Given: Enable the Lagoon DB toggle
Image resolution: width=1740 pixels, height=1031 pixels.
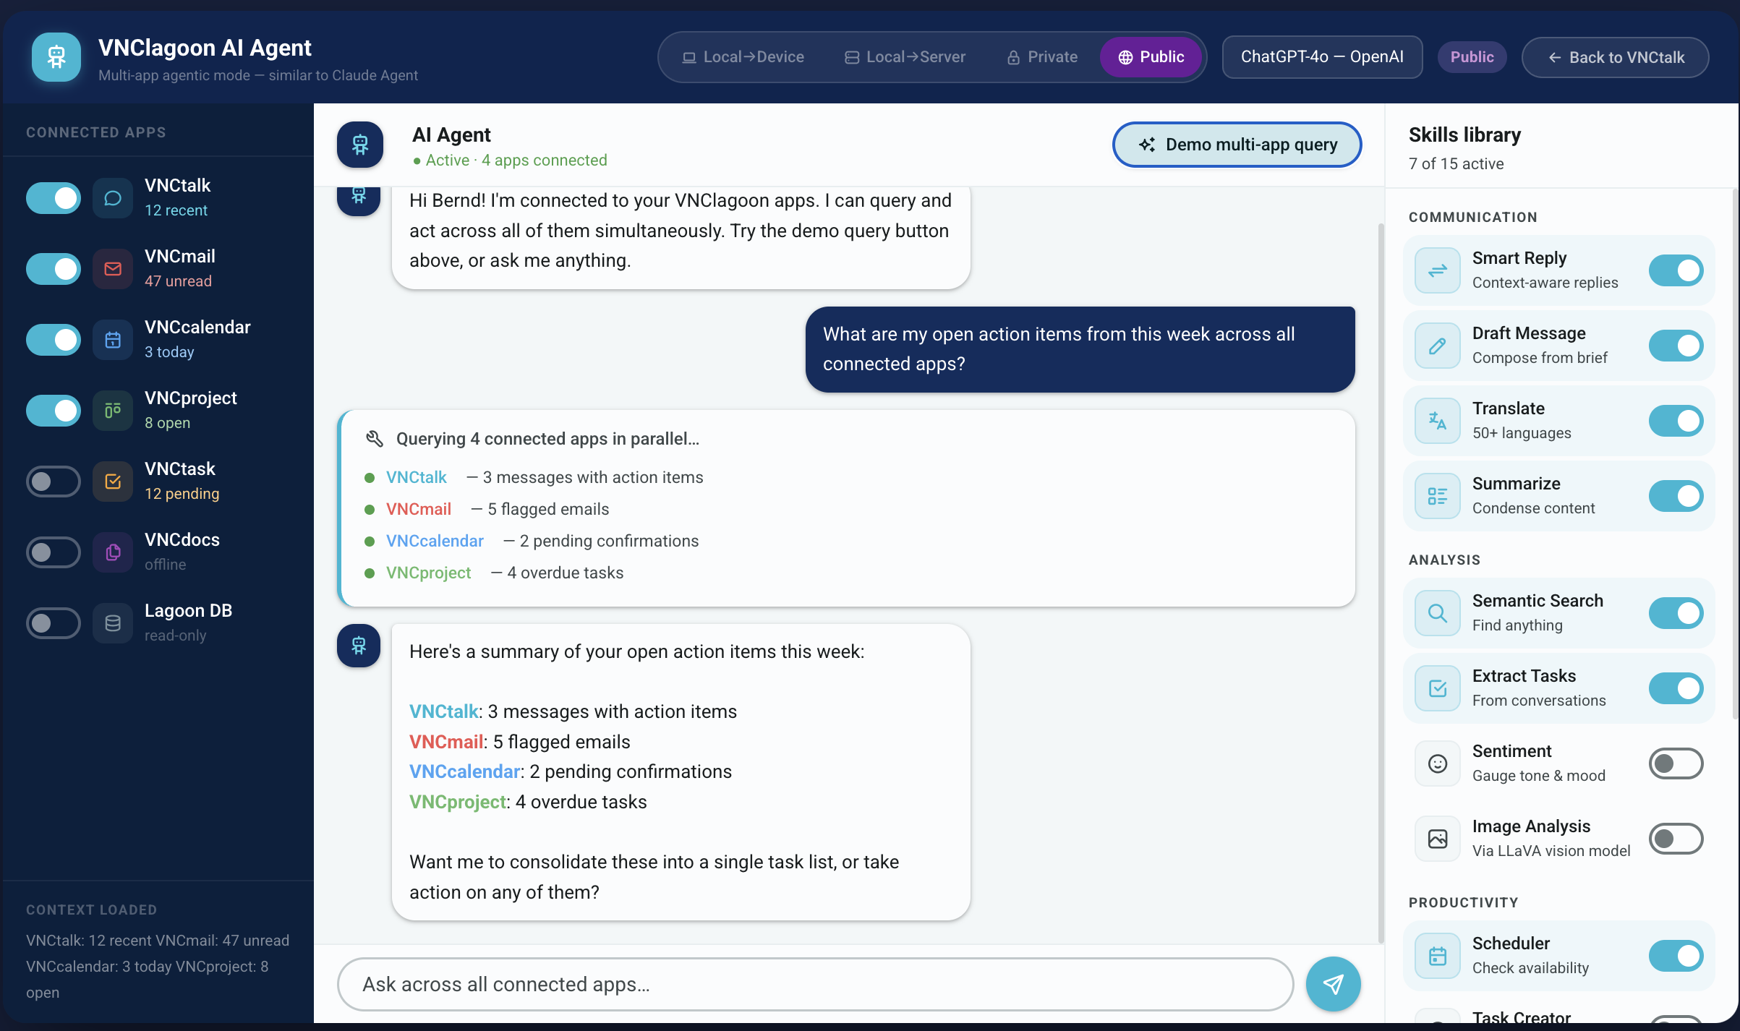Looking at the screenshot, I should (x=54, y=623).
